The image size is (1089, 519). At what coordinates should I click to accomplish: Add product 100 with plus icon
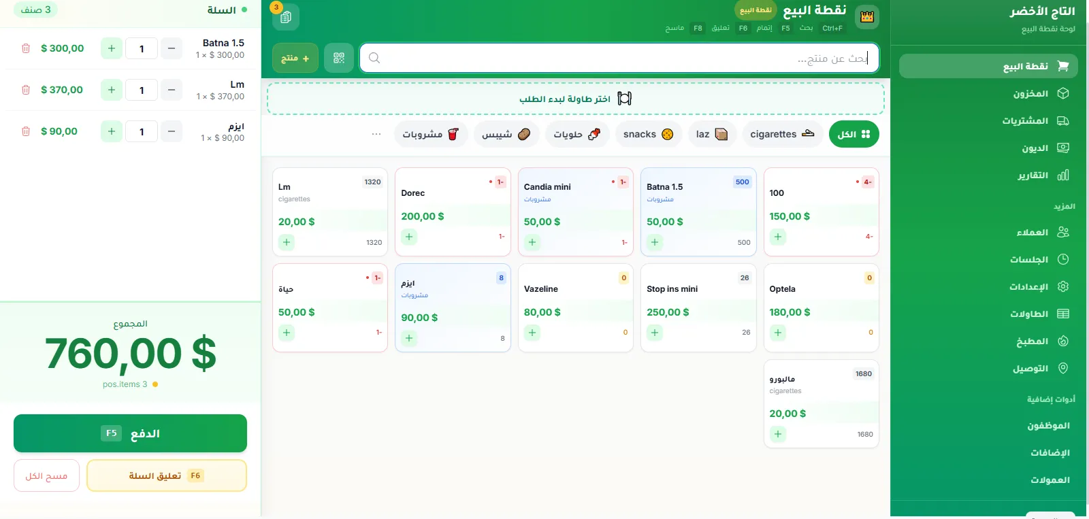[778, 237]
